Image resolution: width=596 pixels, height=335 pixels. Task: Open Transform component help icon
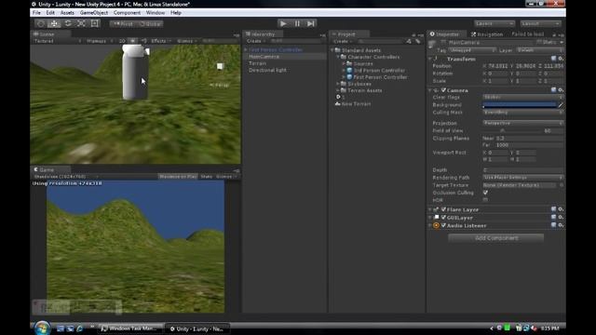[x=554, y=59]
